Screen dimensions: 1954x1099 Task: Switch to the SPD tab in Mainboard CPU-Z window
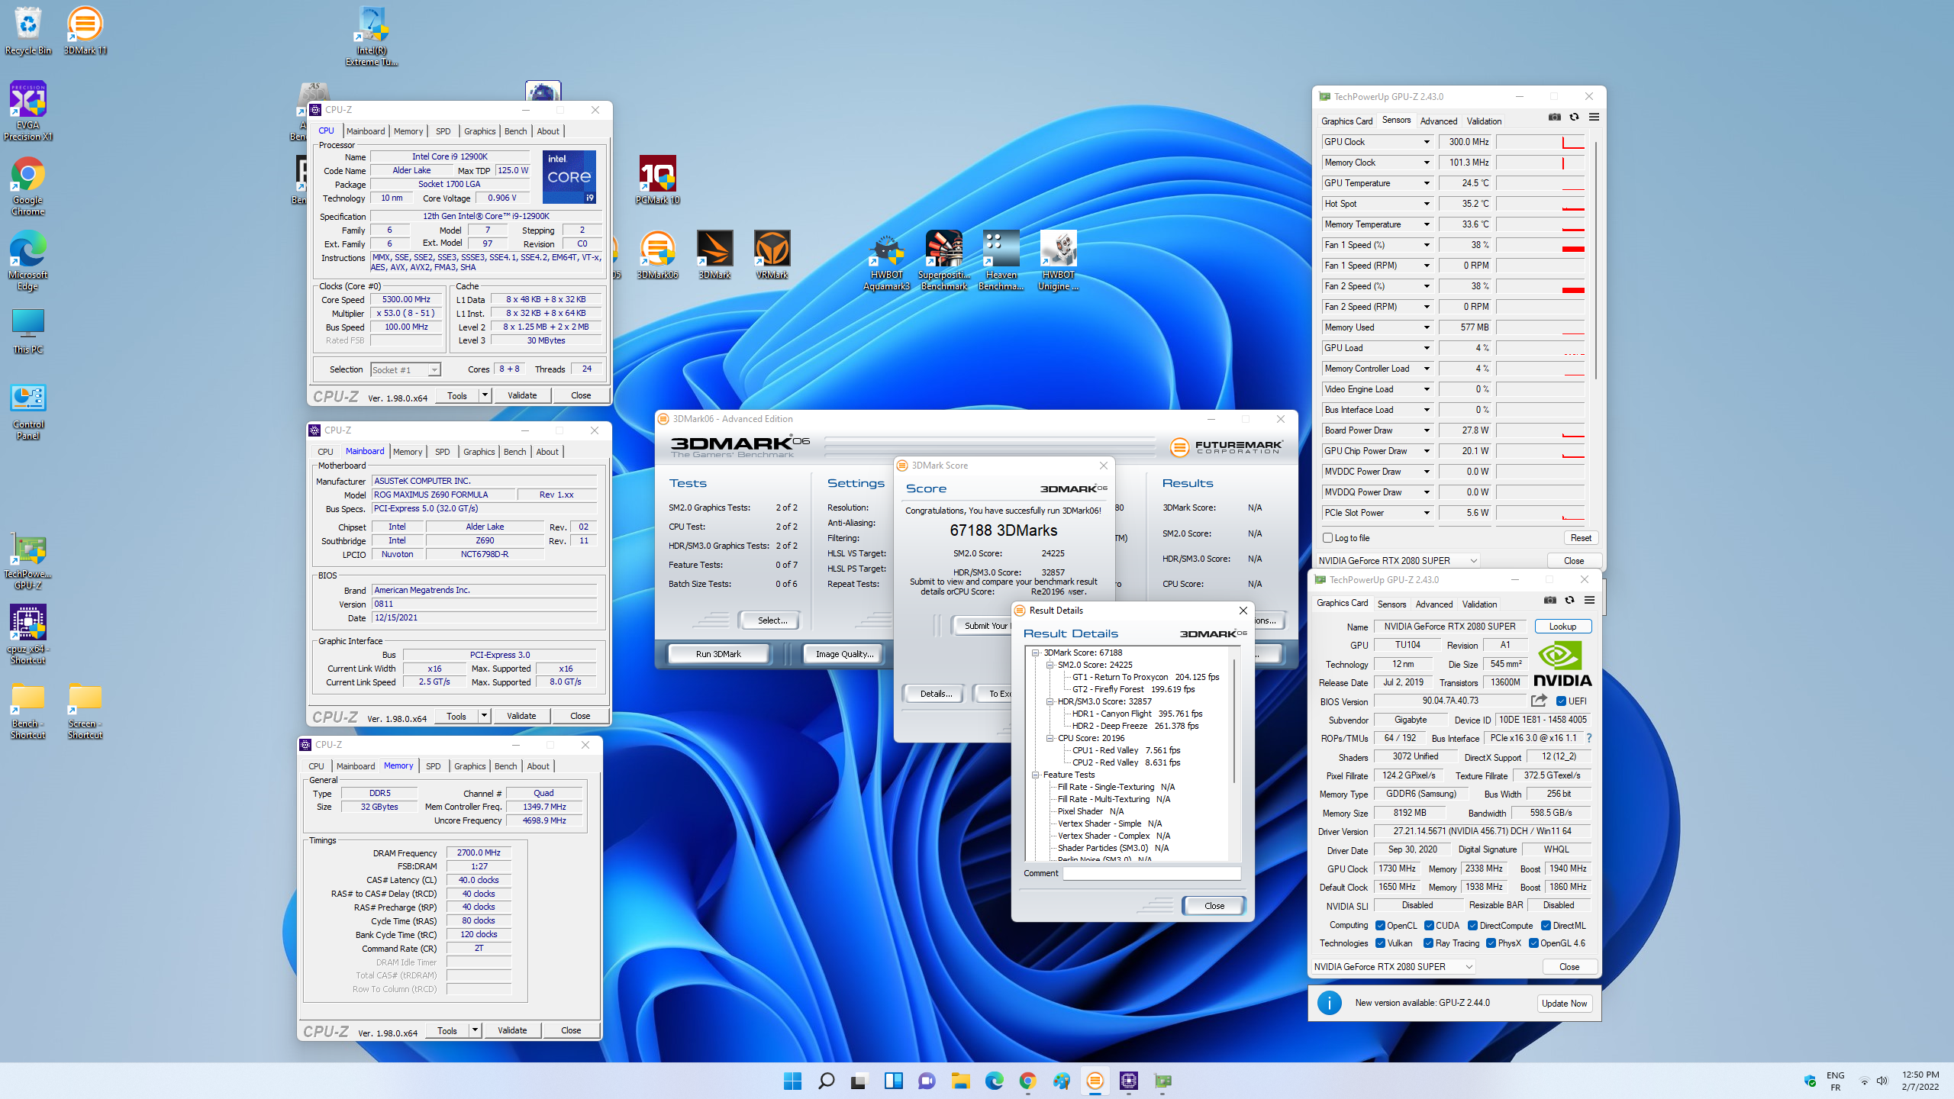(x=442, y=452)
